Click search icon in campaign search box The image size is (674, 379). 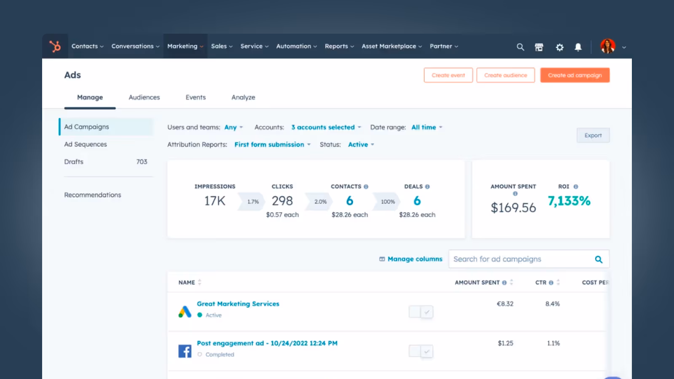tap(599, 259)
